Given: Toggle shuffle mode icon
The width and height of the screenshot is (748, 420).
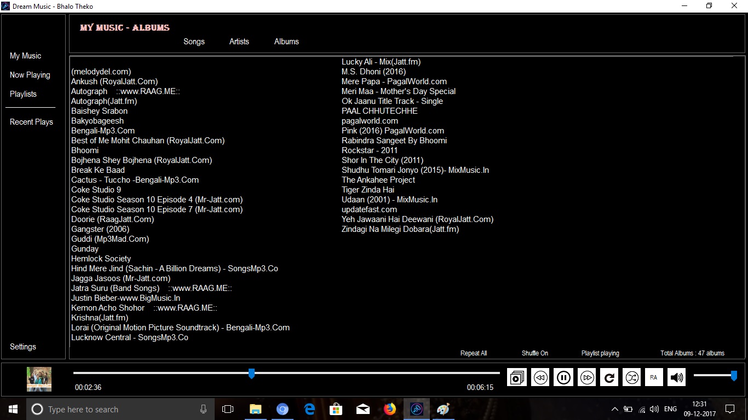Looking at the screenshot, I should 631,377.
